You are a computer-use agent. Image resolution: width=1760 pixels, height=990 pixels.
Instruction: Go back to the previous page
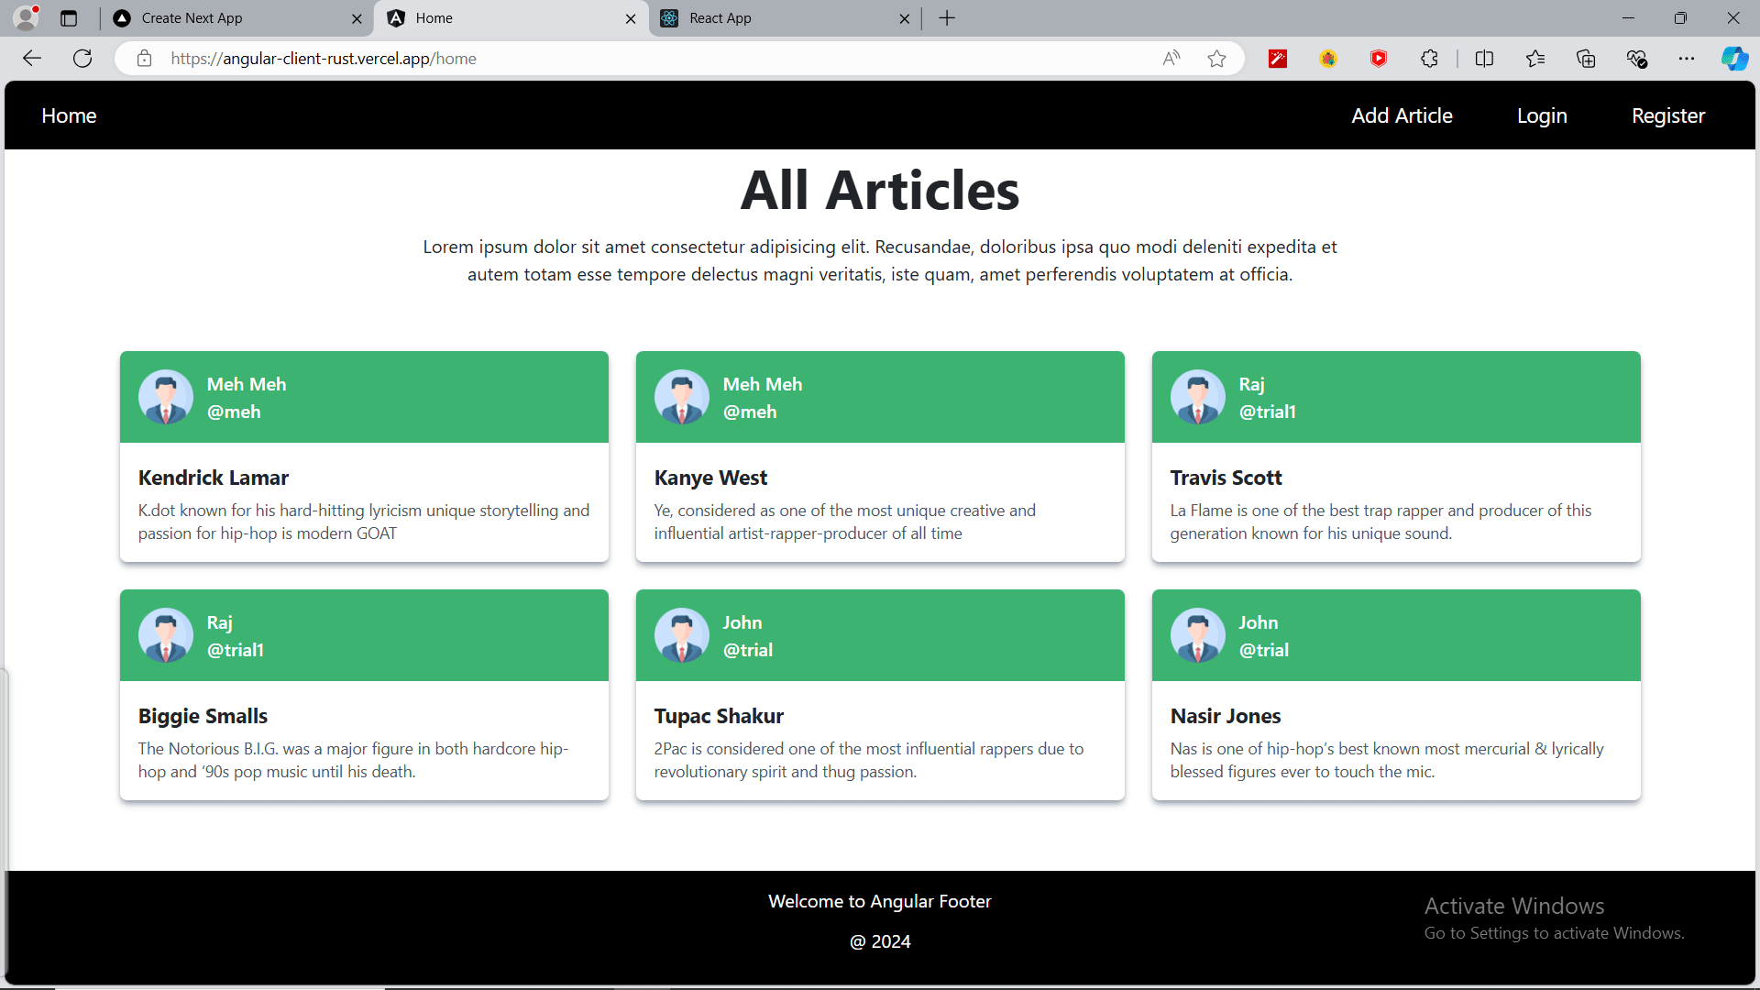pos(32,59)
